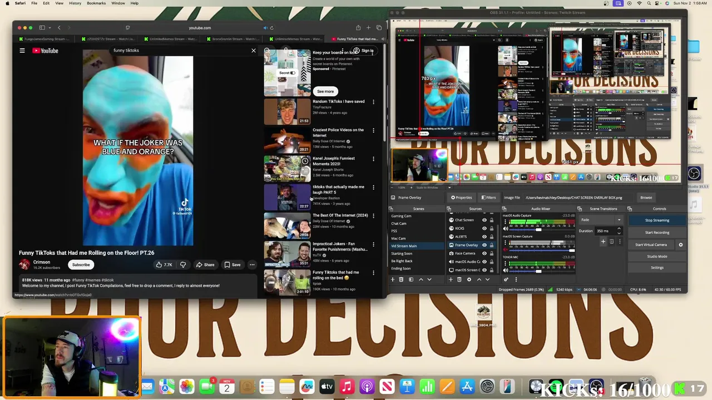Open Apple TV app in the Dock
Viewport: 712px width, 400px height.
pos(327,387)
